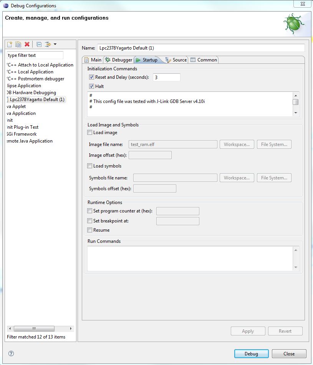
Task: Open the filter configurations dropdown arrow
Action: coord(55,44)
